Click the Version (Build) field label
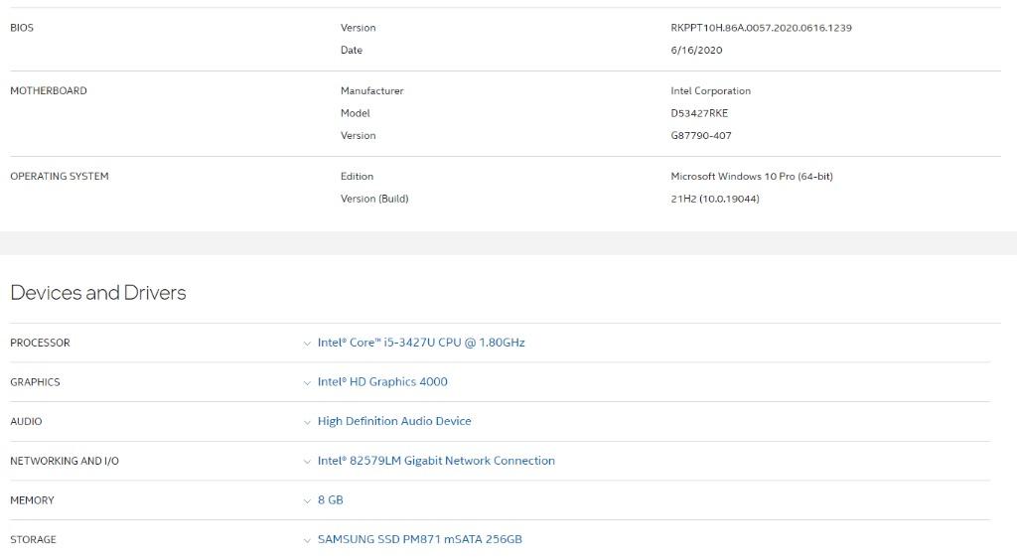Image resolution: width=1017 pixels, height=558 pixels. 374,199
